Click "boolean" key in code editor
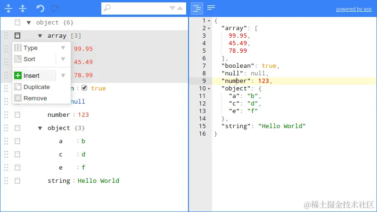The height and width of the screenshot is (212, 377). tap(238, 66)
